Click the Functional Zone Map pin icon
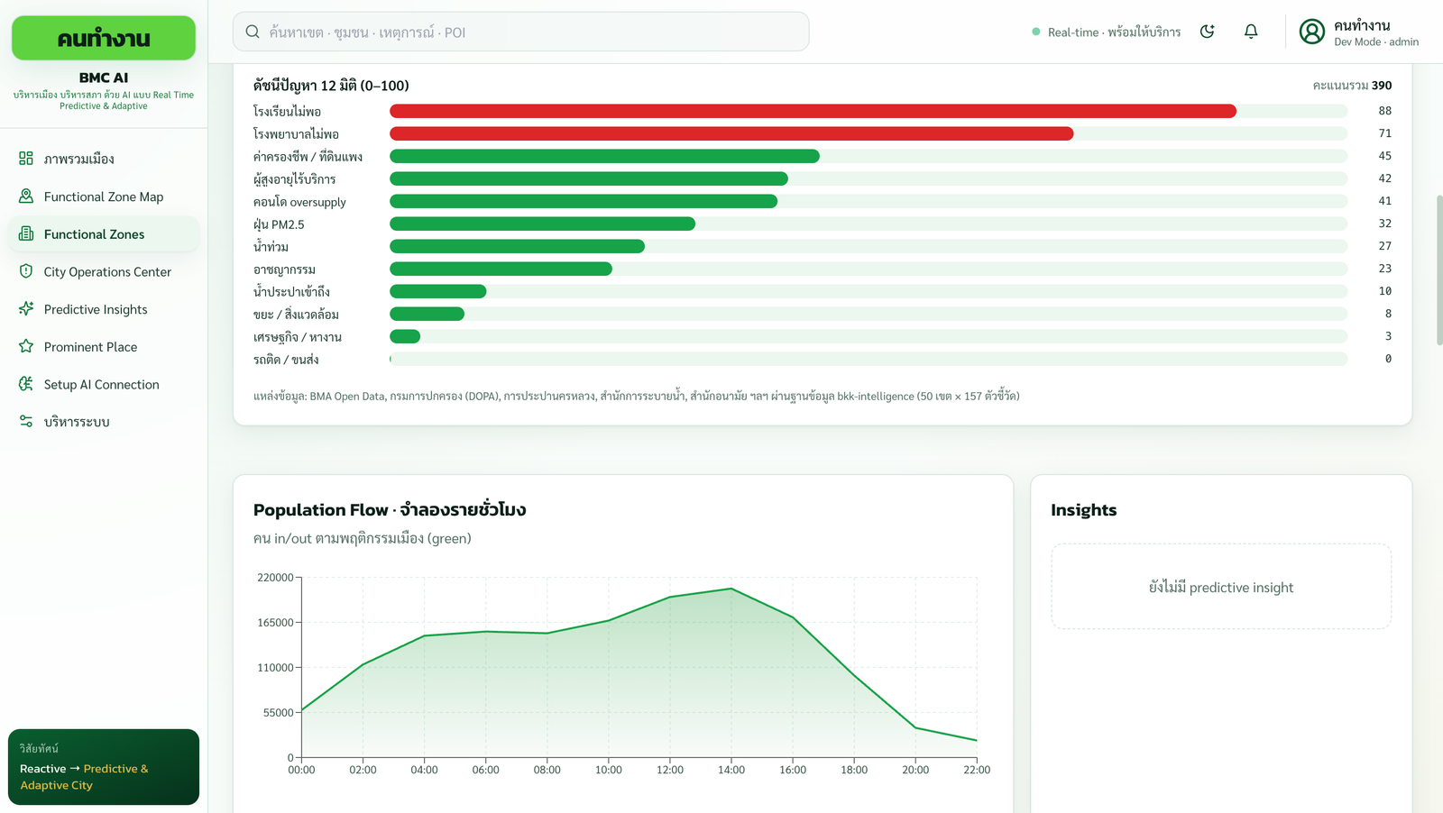 tap(26, 196)
